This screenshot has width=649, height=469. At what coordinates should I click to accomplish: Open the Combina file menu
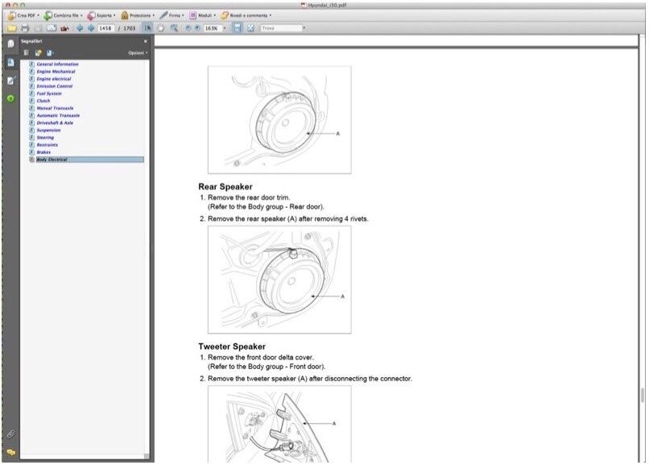[x=64, y=15]
